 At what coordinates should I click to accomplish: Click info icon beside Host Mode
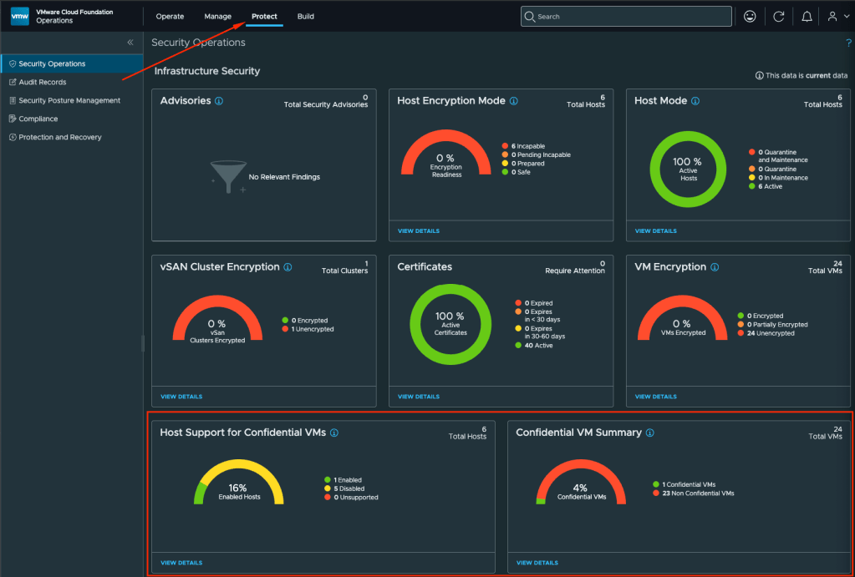(695, 101)
